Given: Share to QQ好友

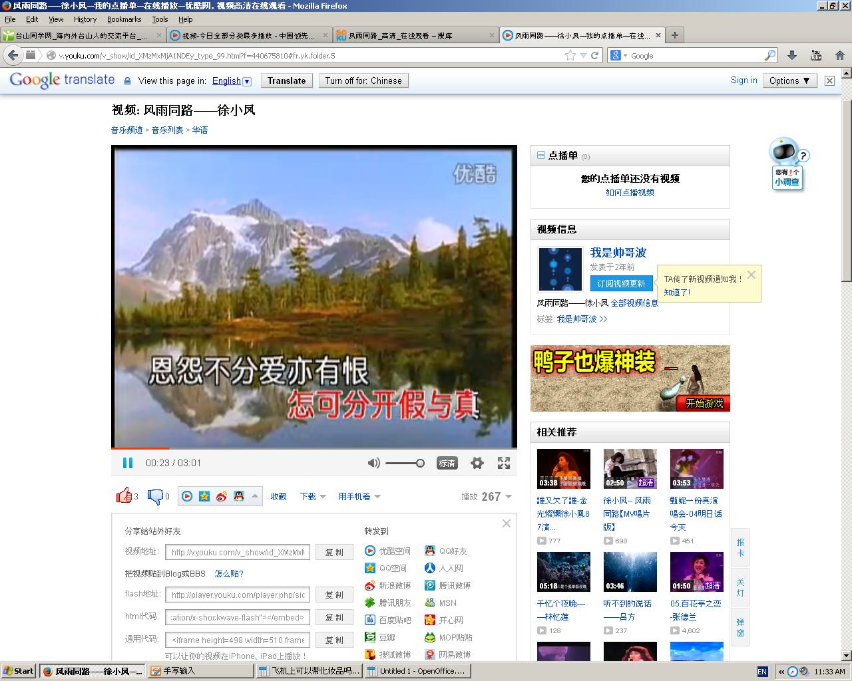Looking at the screenshot, I should 445,551.
